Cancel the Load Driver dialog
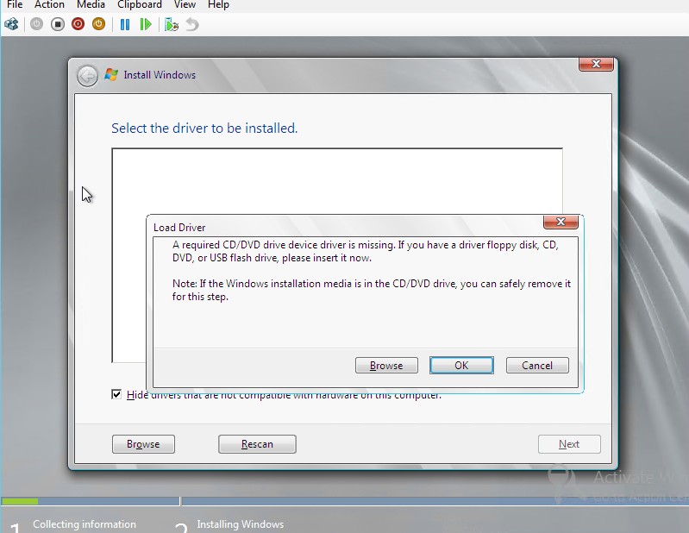 537,365
